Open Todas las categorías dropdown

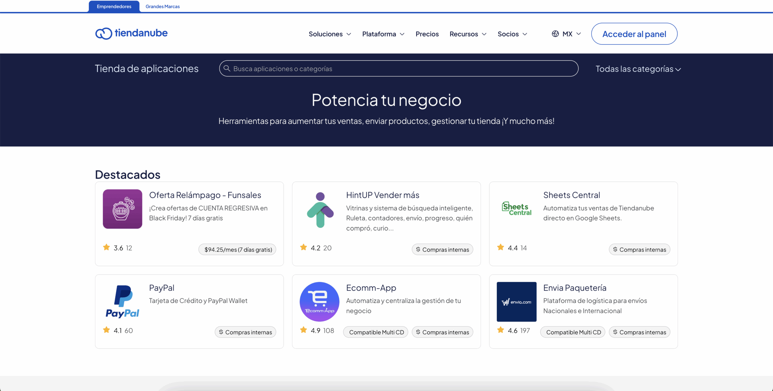click(638, 69)
